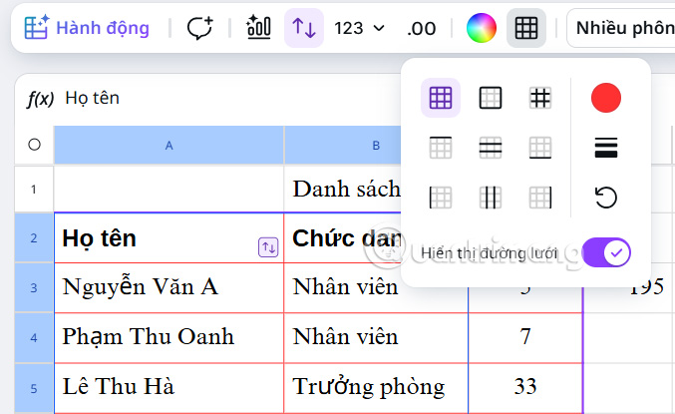Select the Lê Thu Hà cell
Screen dimensions: 675x414
(x=169, y=388)
